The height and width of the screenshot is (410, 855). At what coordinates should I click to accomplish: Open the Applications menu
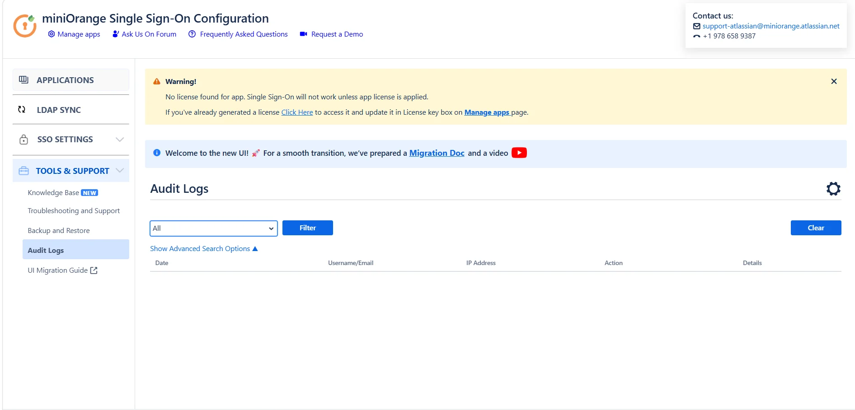tap(71, 80)
